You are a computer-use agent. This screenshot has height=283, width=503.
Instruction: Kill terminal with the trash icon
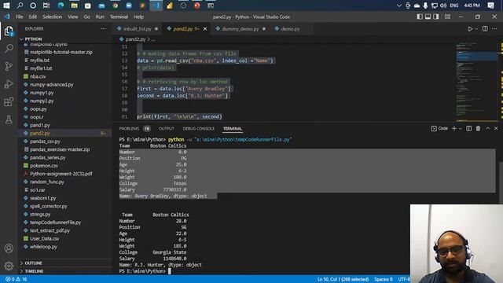coord(478,128)
